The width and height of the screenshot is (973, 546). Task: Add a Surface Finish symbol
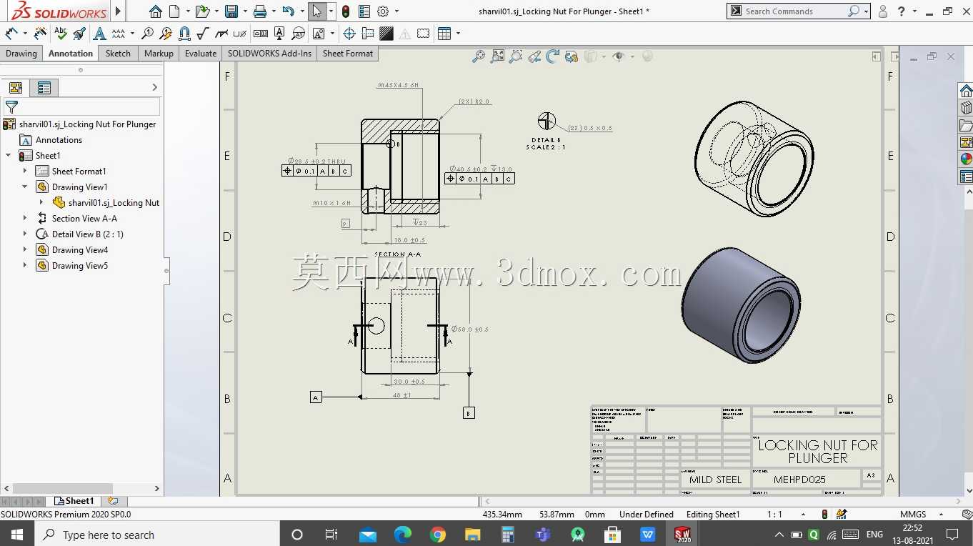203,33
